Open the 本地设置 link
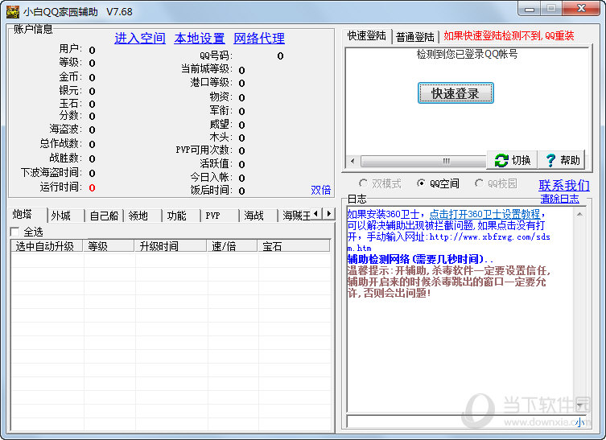 coord(200,39)
